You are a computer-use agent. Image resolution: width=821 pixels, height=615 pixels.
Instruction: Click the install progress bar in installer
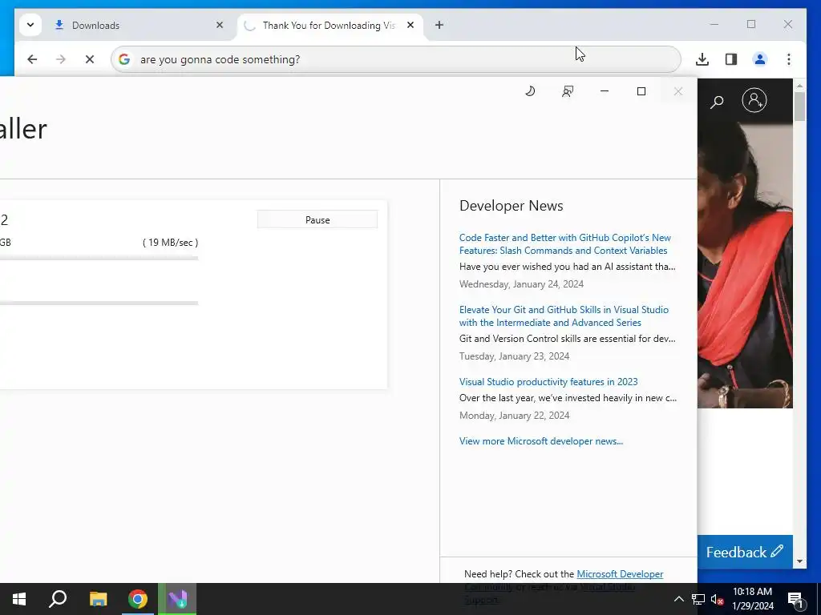coord(99,303)
